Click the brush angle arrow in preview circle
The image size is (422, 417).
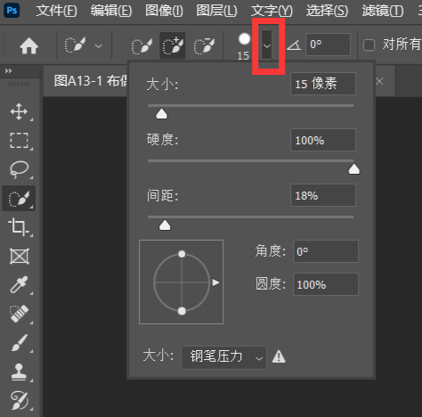(x=215, y=282)
